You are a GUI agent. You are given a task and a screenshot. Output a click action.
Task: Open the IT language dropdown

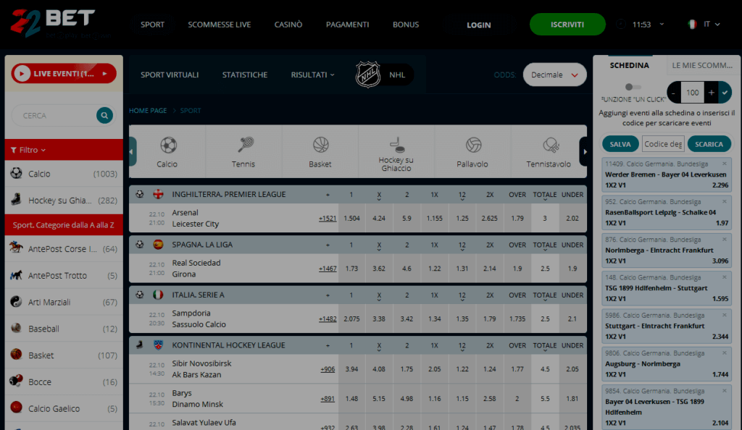click(x=712, y=24)
